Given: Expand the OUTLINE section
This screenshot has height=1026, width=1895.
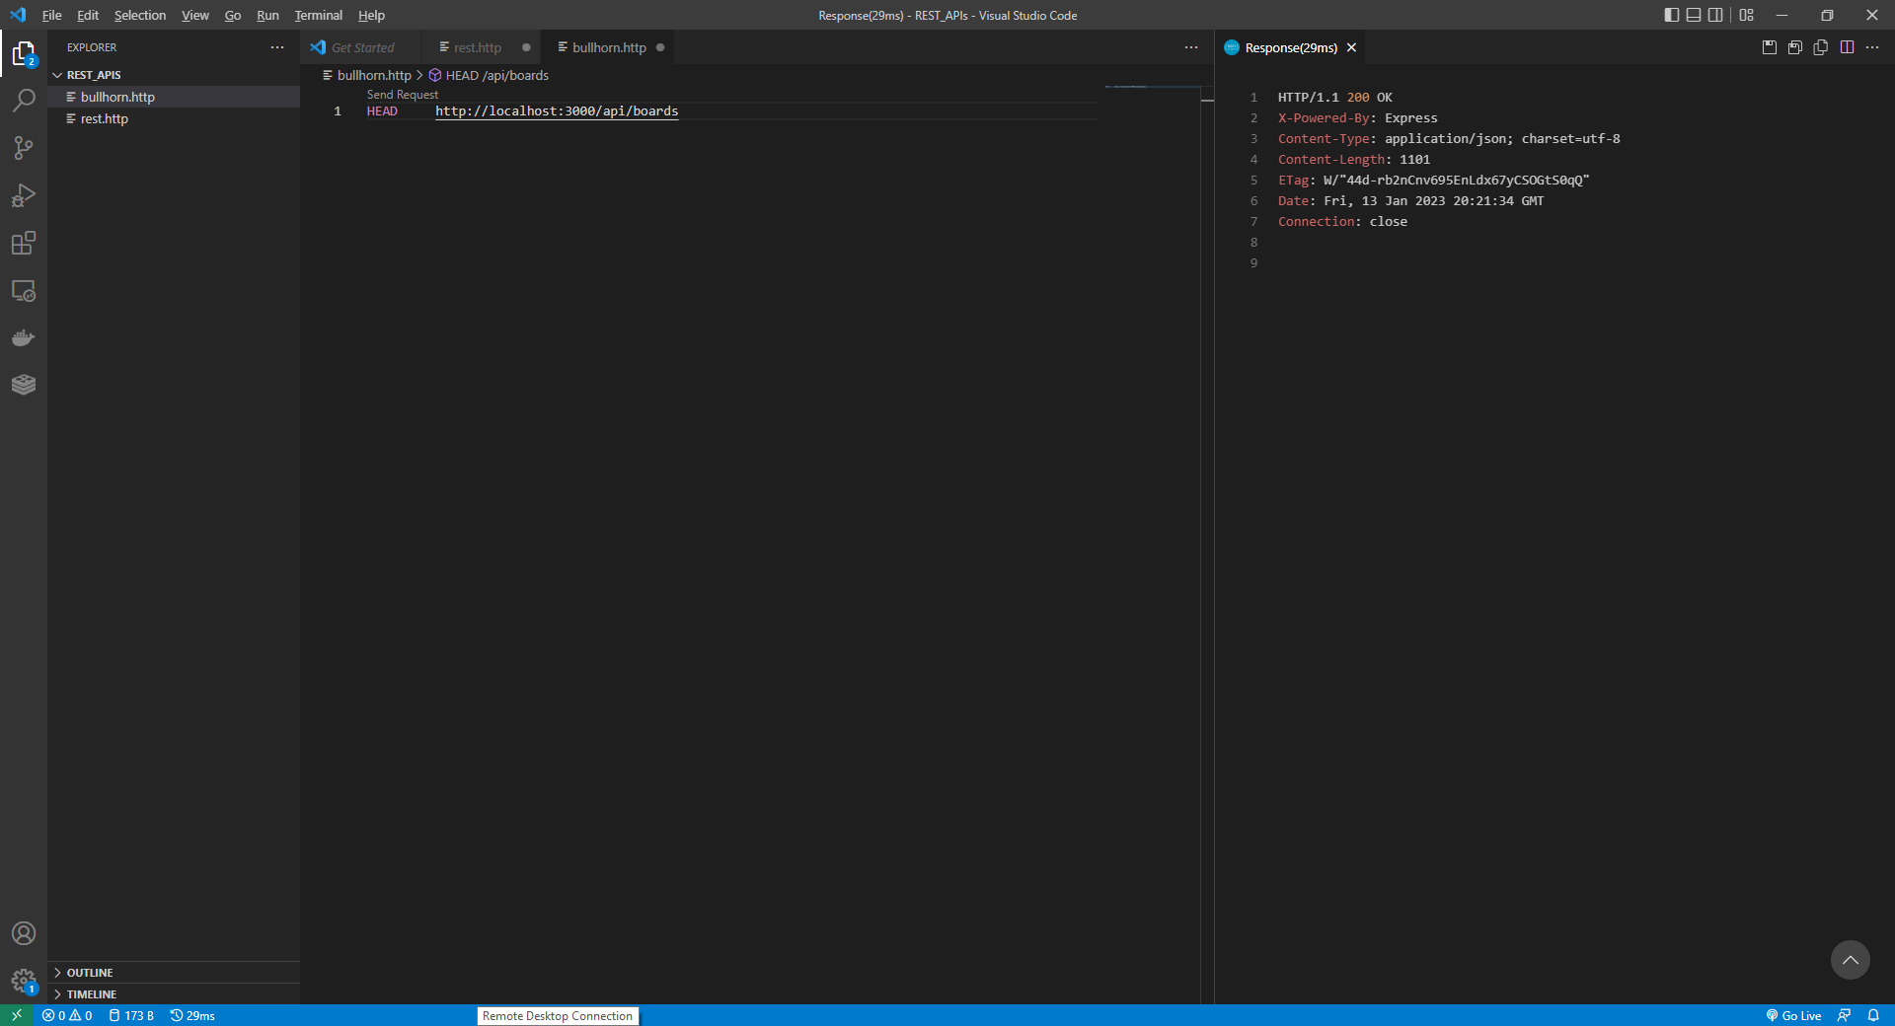Looking at the screenshot, I should (174, 973).
